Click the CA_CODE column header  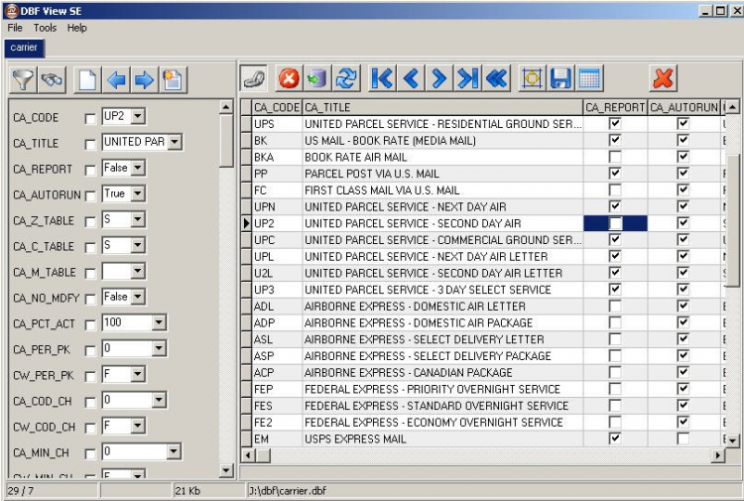tap(276, 108)
